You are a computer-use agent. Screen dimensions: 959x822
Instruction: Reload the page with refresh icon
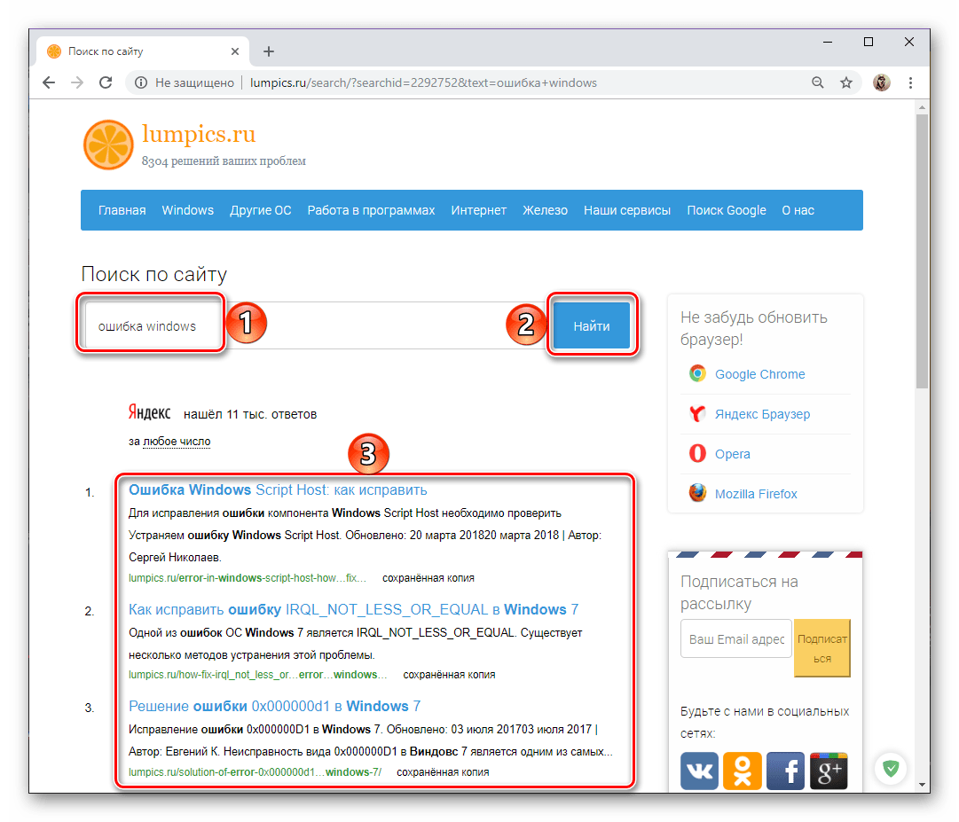pyautogui.click(x=106, y=82)
